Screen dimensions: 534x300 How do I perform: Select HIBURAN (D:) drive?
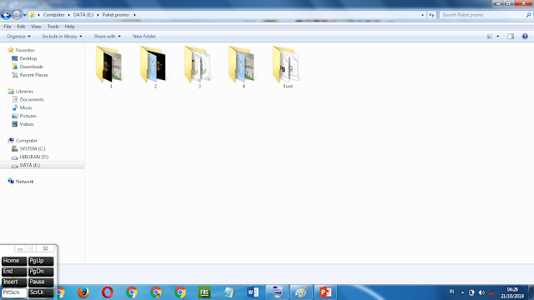pos(30,157)
